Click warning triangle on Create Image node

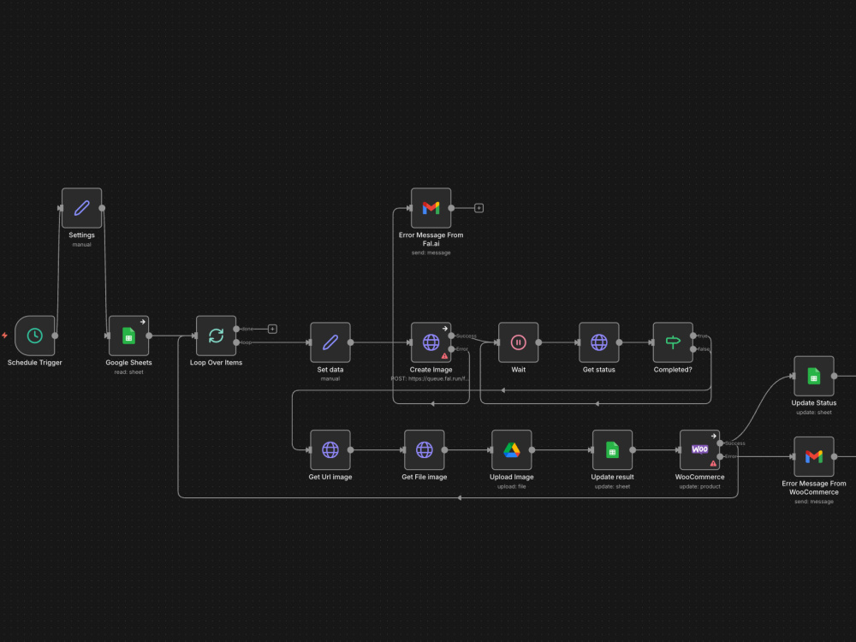pyautogui.click(x=444, y=356)
